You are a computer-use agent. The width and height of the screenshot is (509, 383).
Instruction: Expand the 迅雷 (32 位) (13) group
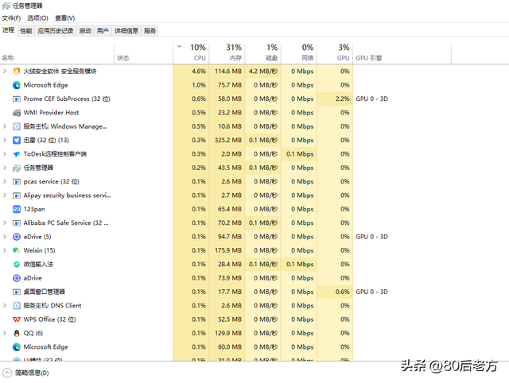coord(5,140)
